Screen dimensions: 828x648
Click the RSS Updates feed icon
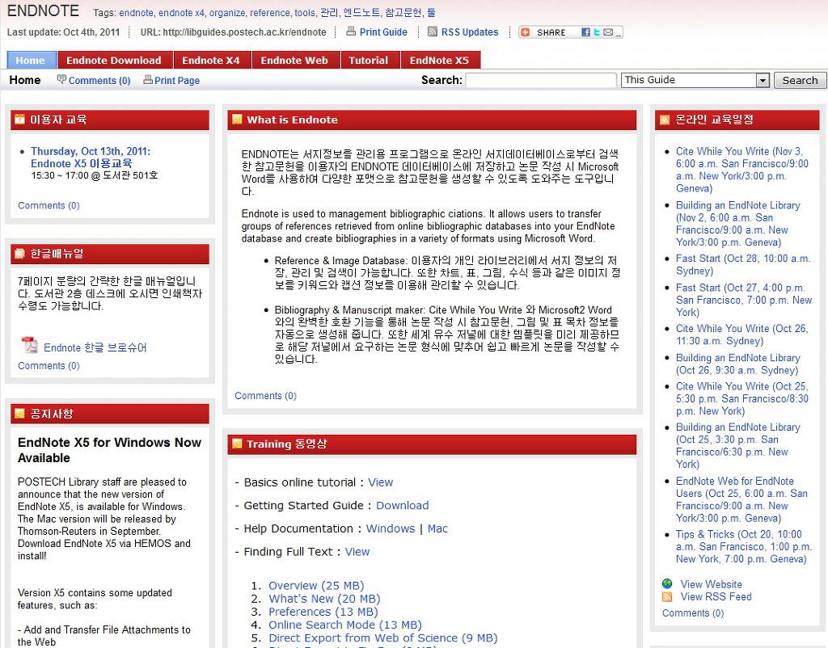pos(433,32)
